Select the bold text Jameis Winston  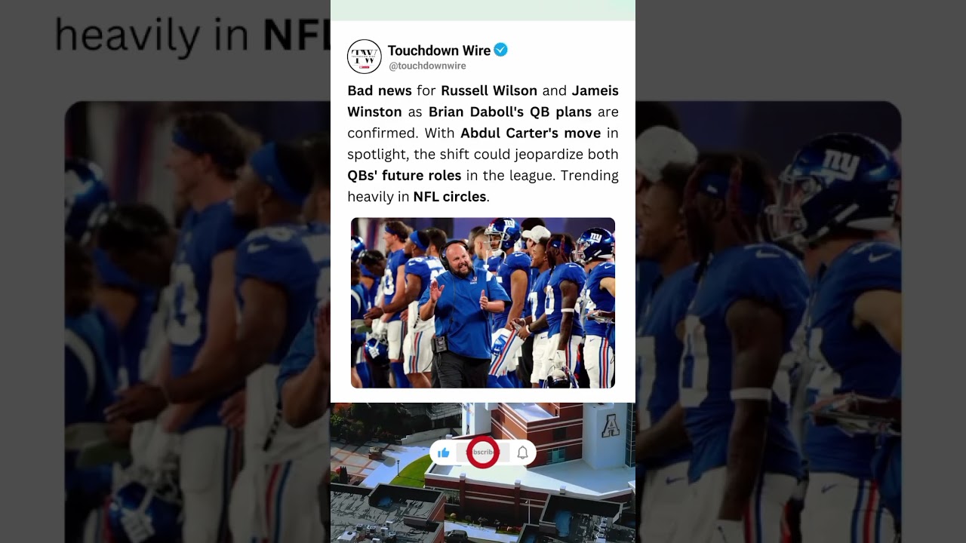click(x=483, y=101)
